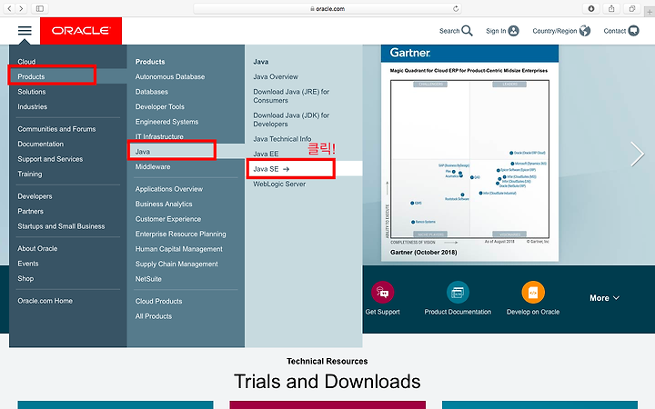Open About Oracle link
This screenshot has width=655, height=409.
tap(37, 248)
